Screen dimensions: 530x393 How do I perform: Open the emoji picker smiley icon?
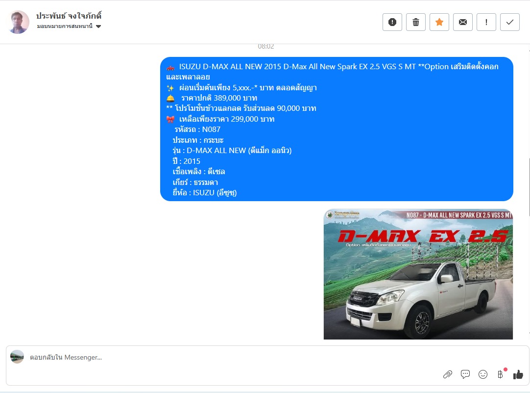coord(483,374)
